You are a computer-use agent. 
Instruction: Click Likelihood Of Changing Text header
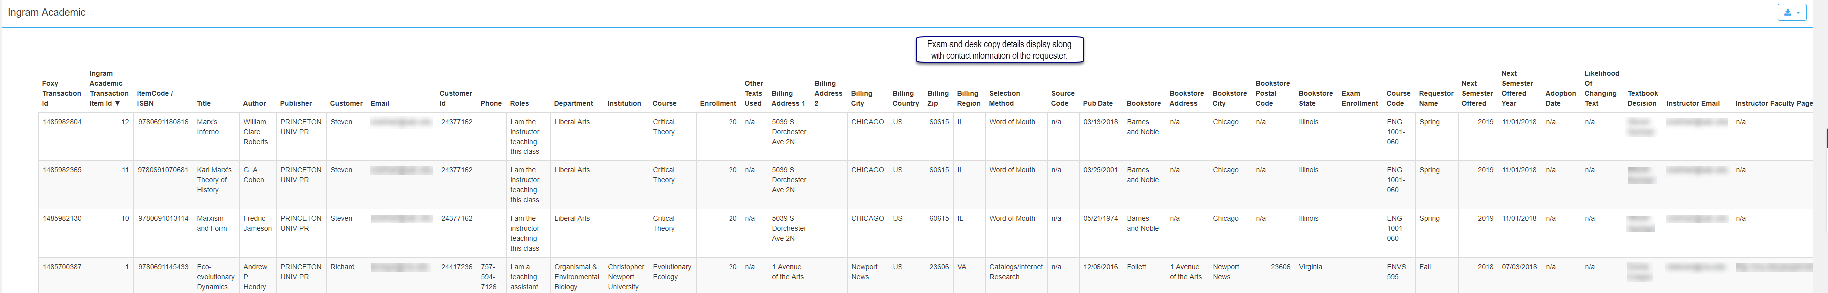click(x=1602, y=89)
